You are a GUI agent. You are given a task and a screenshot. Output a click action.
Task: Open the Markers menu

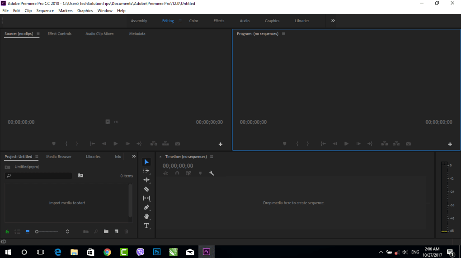click(65, 10)
